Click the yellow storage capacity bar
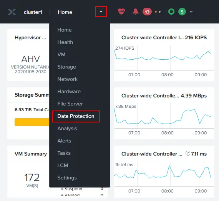The width and height of the screenshot is (219, 201). (x=32, y=122)
